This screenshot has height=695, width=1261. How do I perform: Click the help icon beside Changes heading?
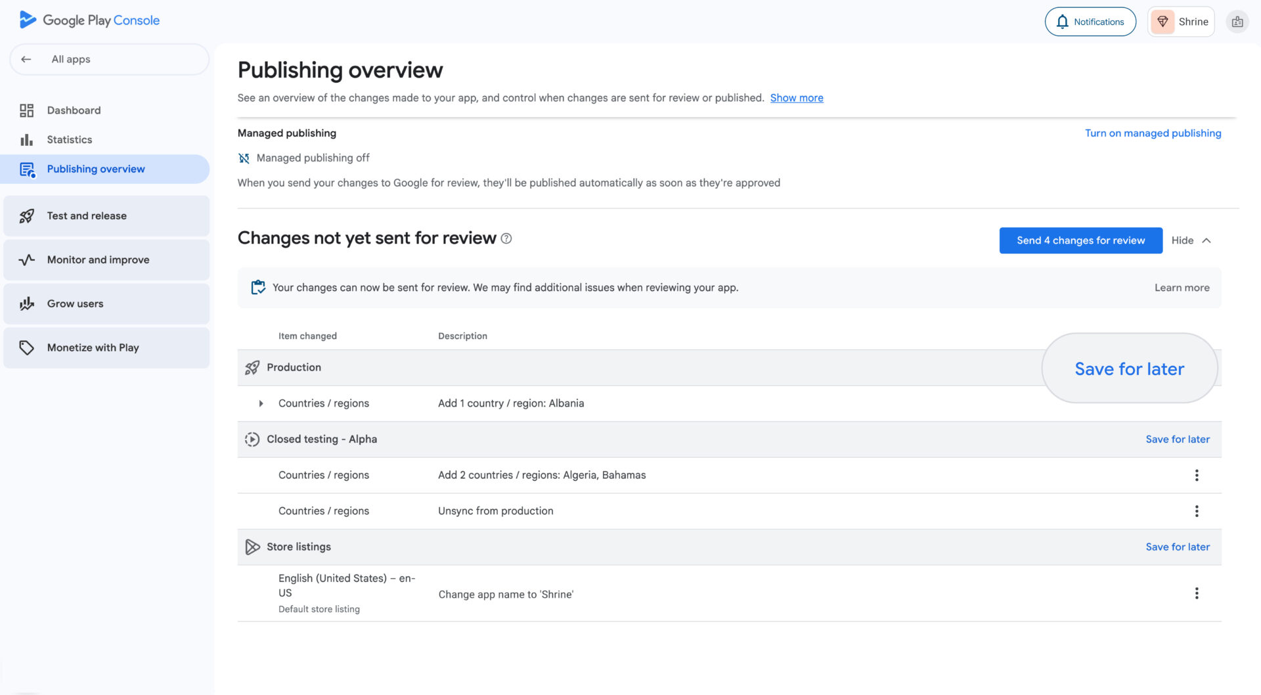click(x=506, y=238)
